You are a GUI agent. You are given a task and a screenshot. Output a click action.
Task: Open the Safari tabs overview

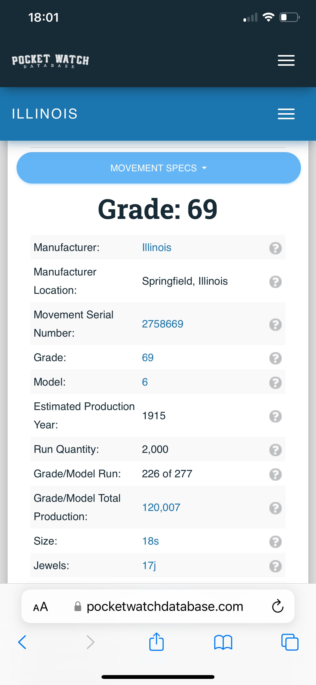(x=290, y=642)
